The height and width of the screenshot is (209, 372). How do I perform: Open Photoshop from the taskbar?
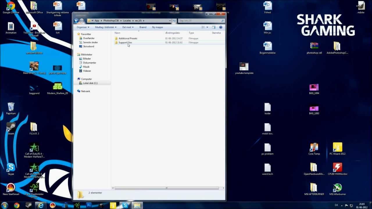pos(89,206)
